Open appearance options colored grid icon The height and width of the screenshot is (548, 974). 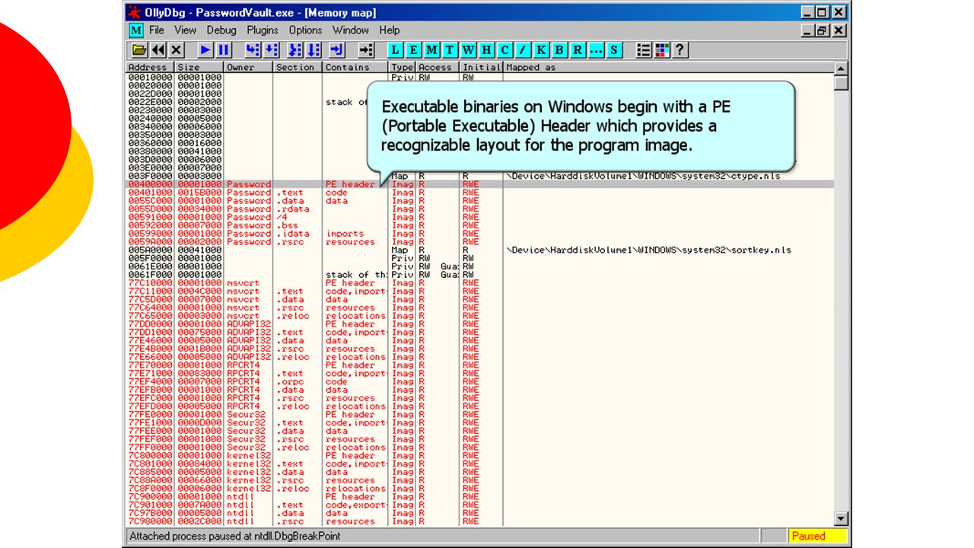(x=662, y=50)
